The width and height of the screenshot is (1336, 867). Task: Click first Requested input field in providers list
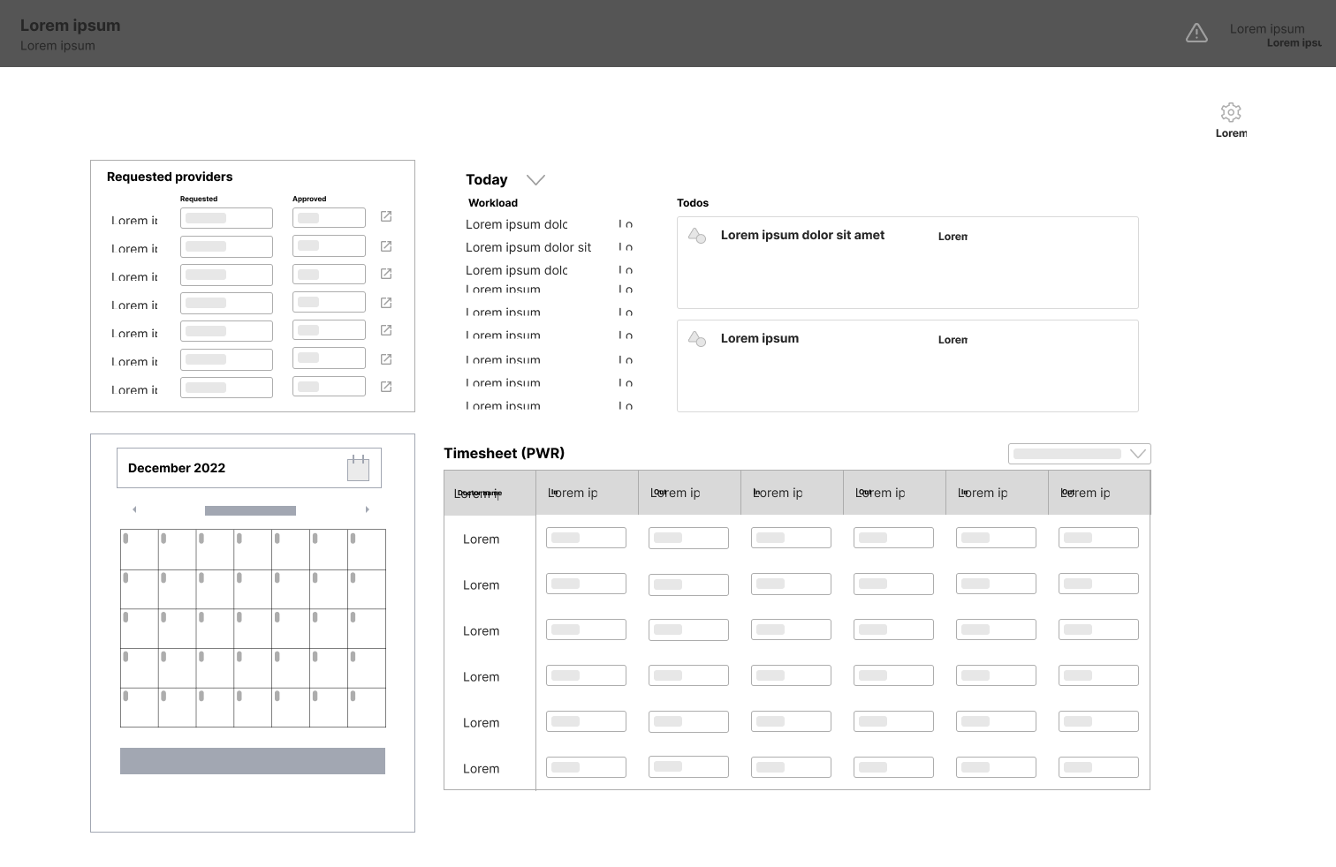click(x=226, y=218)
